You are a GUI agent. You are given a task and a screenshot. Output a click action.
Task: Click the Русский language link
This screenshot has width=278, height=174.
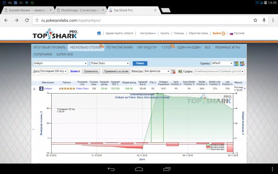[239, 33]
